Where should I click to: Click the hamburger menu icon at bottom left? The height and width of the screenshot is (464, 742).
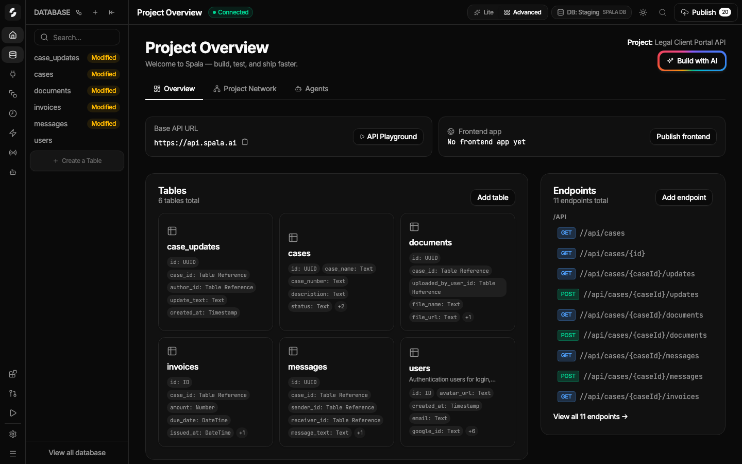pyautogui.click(x=13, y=454)
